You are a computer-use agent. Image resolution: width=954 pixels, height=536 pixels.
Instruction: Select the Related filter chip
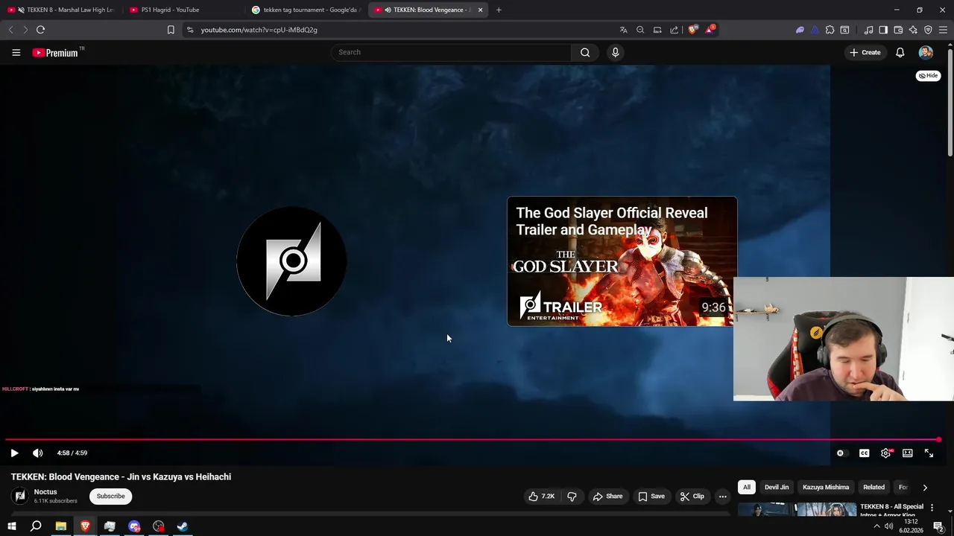(874, 487)
